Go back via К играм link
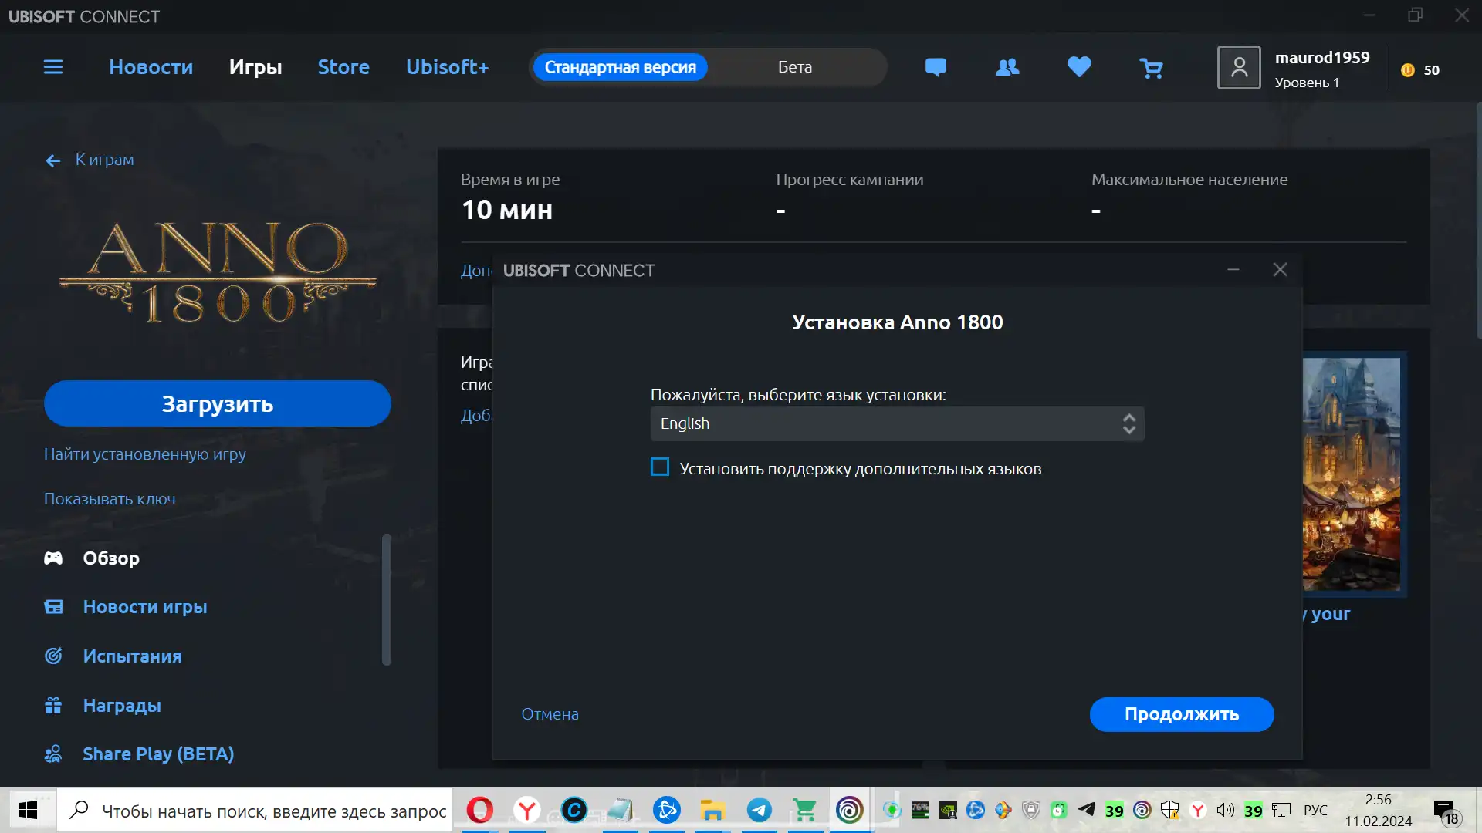Viewport: 1482px width, 833px height. pos(104,160)
